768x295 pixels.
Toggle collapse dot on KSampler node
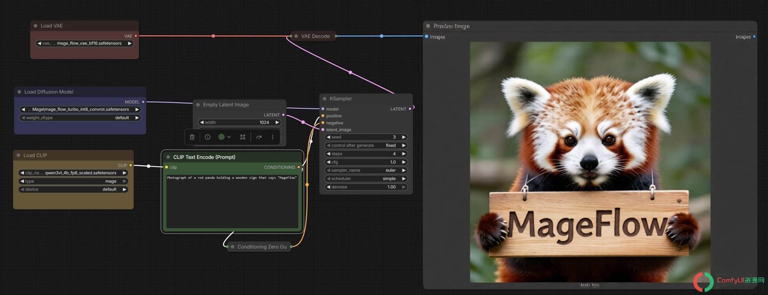[x=324, y=99]
